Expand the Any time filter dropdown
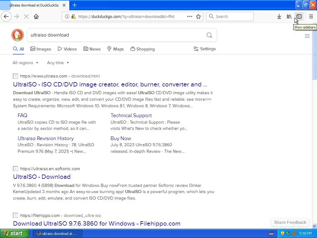The width and height of the screenshot is (317, 238). point(58,63)
